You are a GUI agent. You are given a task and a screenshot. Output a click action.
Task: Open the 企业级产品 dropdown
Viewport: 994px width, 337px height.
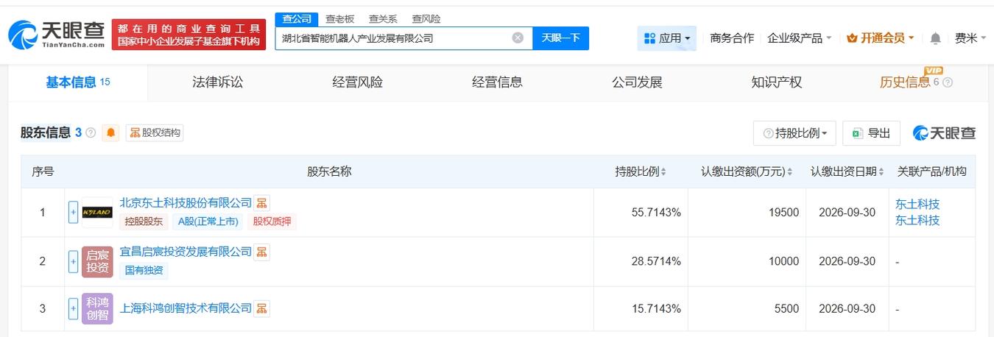click(800, 38)
